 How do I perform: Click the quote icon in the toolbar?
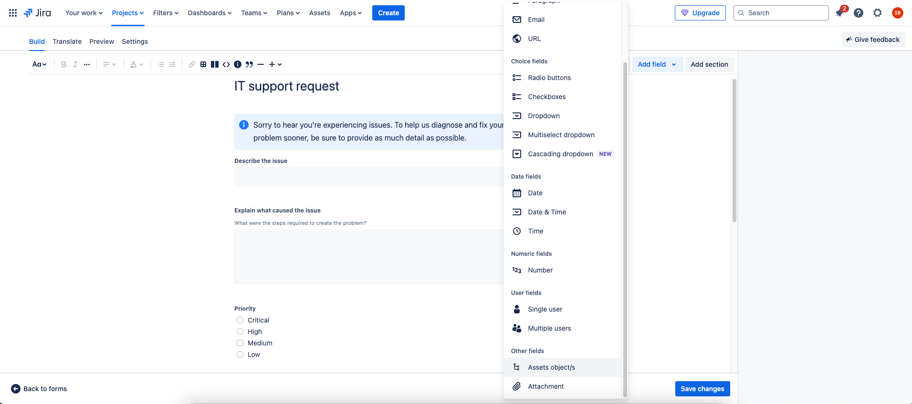click(249, 64)
